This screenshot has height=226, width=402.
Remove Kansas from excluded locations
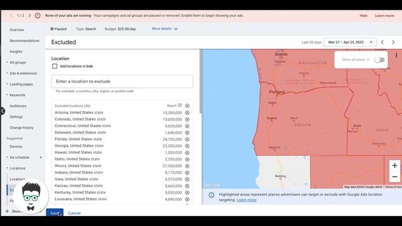click(187, 186)
